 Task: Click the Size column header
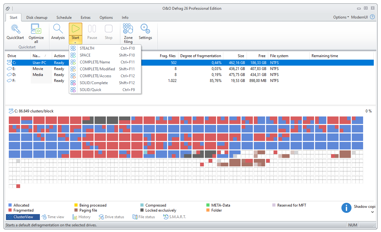pyautogui.click(x=235, y=56)
